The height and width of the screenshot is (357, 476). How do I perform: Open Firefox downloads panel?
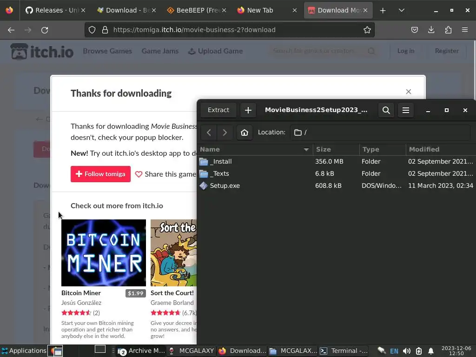(431, 30)
